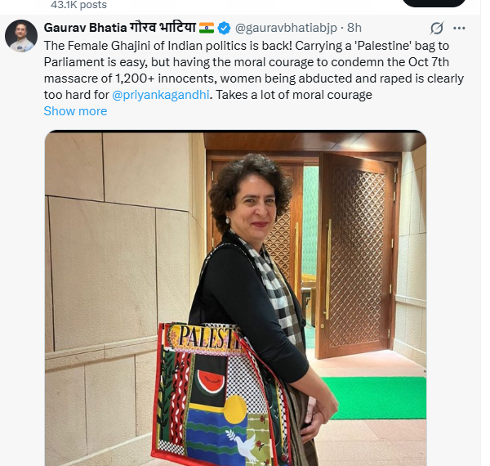The height and width of the screenshot is (466, 490).
Task: Click the Indian flag emoji beside name
Action: coord(207,28)
